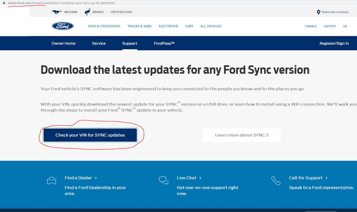The height and width of the screenshot is (212, 357).
Task: Go to the Owner Home tab
Action: (64, 43)
